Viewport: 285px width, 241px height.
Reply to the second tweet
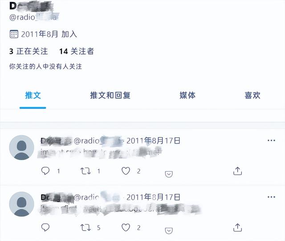[45, 227]
